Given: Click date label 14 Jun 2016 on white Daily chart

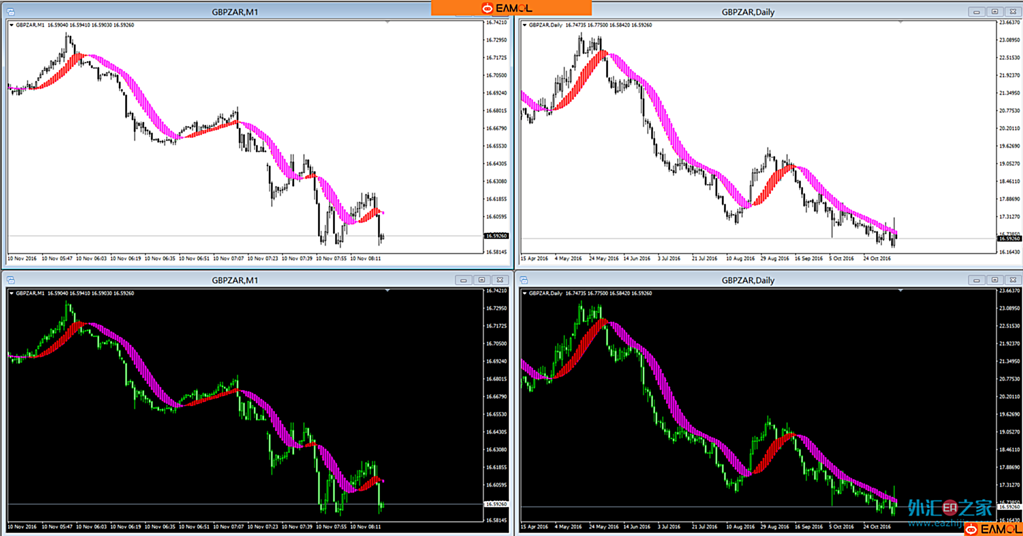Looking at the screenshot, I should point(637,258).
